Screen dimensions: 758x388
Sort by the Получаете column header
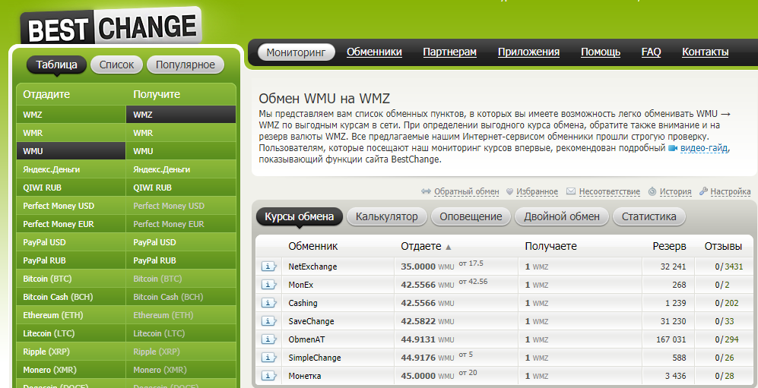[550, 247]
